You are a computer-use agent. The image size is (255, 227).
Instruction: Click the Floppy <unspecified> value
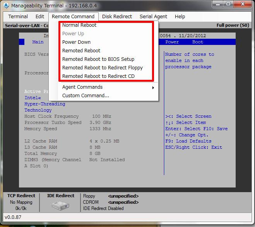click(123, 196)
